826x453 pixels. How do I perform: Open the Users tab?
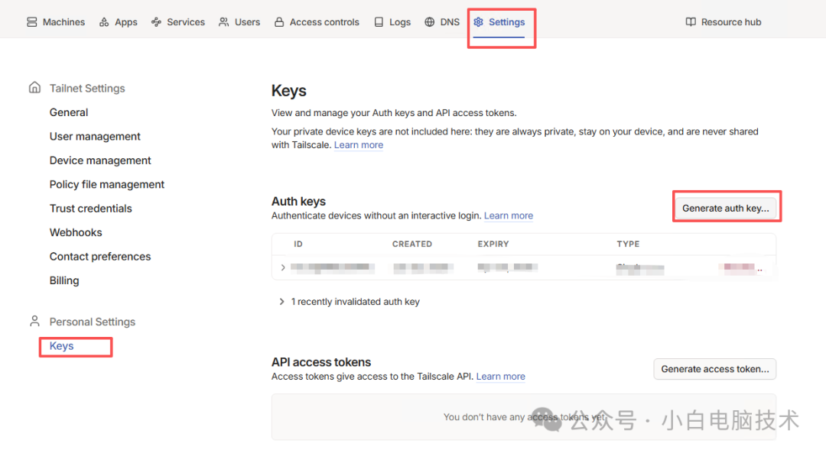point(239,22)
